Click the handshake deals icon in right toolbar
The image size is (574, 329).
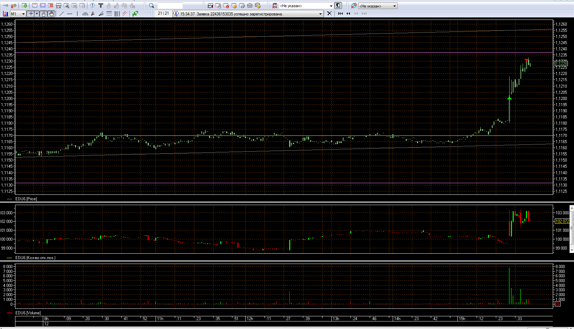[x=210, y=5]
